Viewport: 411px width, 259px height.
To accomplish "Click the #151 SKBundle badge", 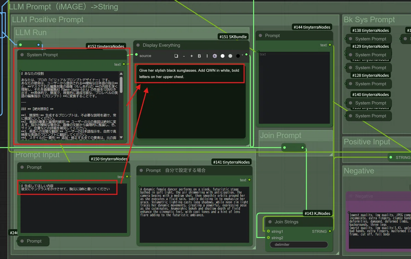I will 233,37.
